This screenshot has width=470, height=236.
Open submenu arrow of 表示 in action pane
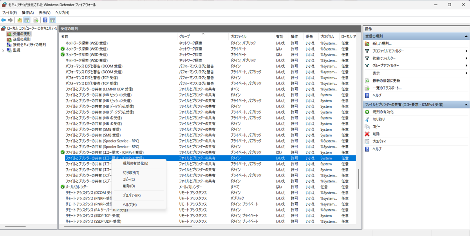point(466,73)
